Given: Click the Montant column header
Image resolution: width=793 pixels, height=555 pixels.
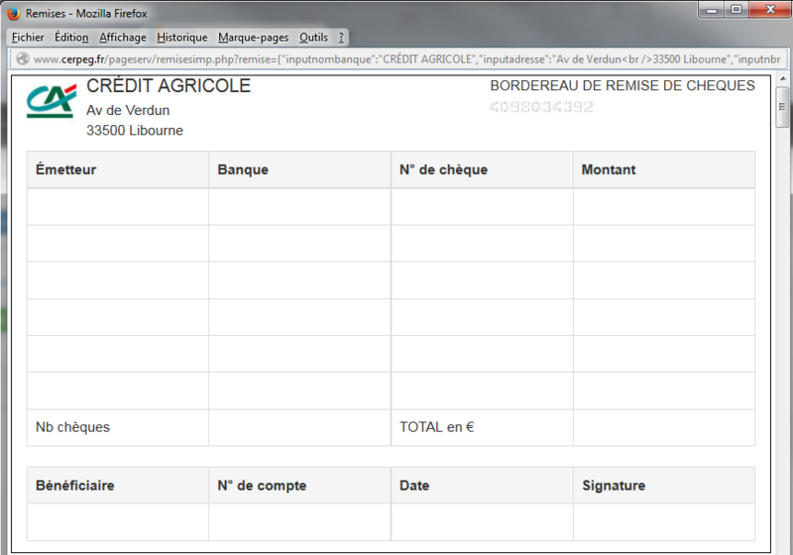Looking at the screenshot, I should pos(664,169).
